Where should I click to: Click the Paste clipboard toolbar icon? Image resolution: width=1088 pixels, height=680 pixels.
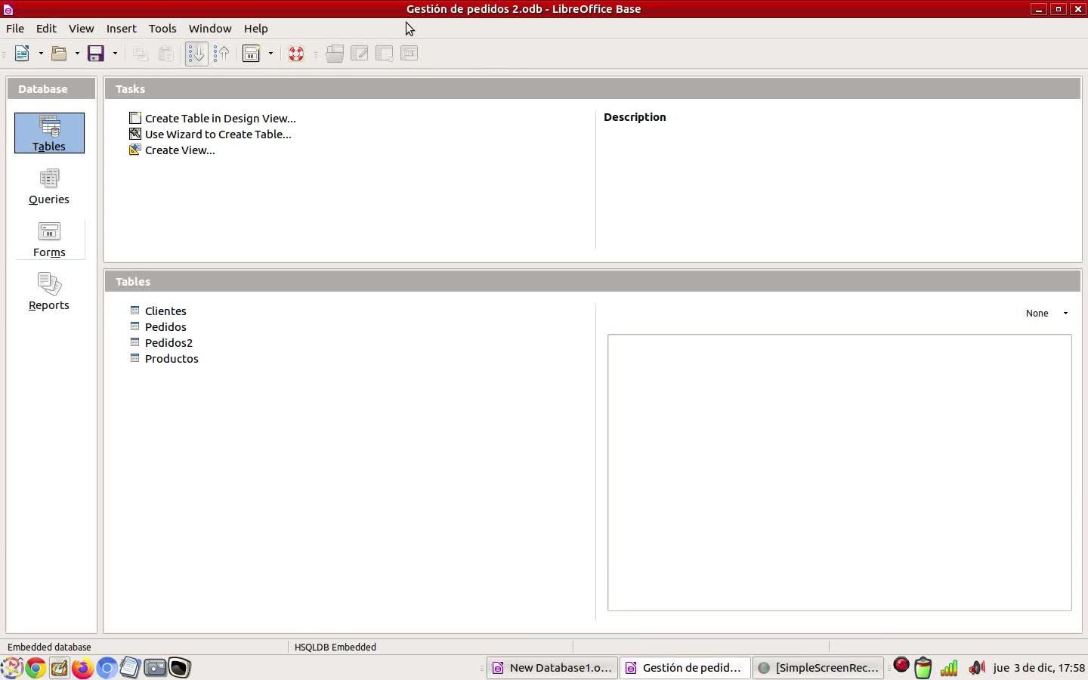pyautogui.click(x=165, y=54)
